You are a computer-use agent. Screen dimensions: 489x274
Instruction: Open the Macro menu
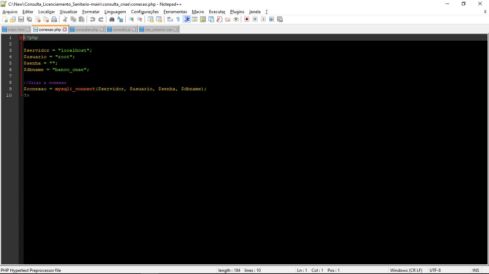198,12
